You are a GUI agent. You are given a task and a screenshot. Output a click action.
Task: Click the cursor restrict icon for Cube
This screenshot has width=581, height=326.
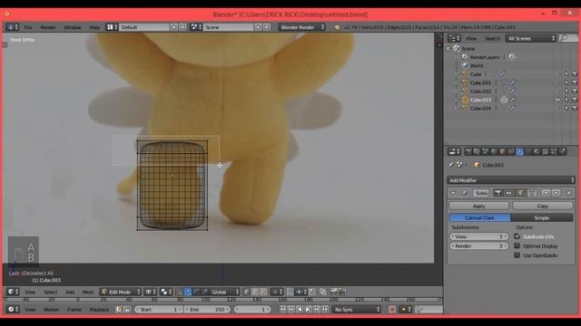pyautogui.click(x=566, y=74)
